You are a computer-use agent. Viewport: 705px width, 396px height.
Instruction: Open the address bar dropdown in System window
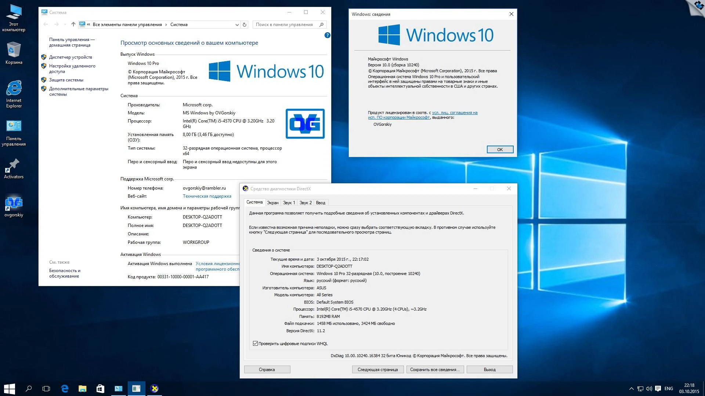tap(237, 25)
